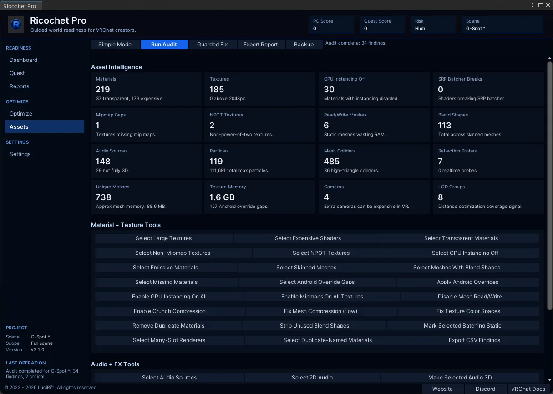Click the Unique Meshes card showing 738
Screen dimensions: 553x394
click(x=146, y=197)
